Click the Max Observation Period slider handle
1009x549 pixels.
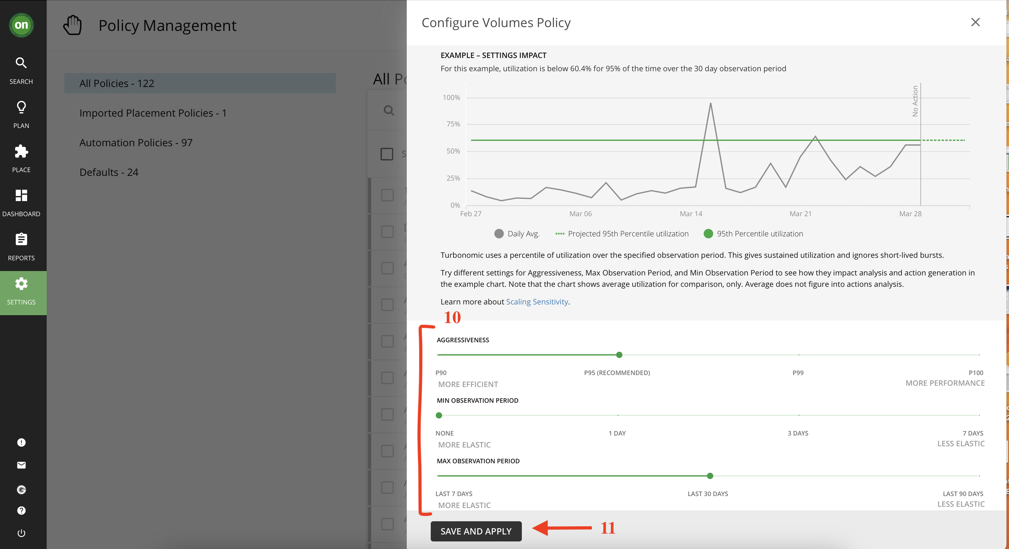[710, 476]
